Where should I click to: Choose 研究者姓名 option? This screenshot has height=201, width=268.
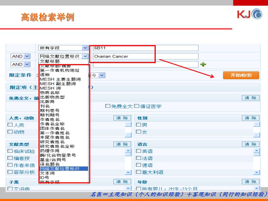52,142
